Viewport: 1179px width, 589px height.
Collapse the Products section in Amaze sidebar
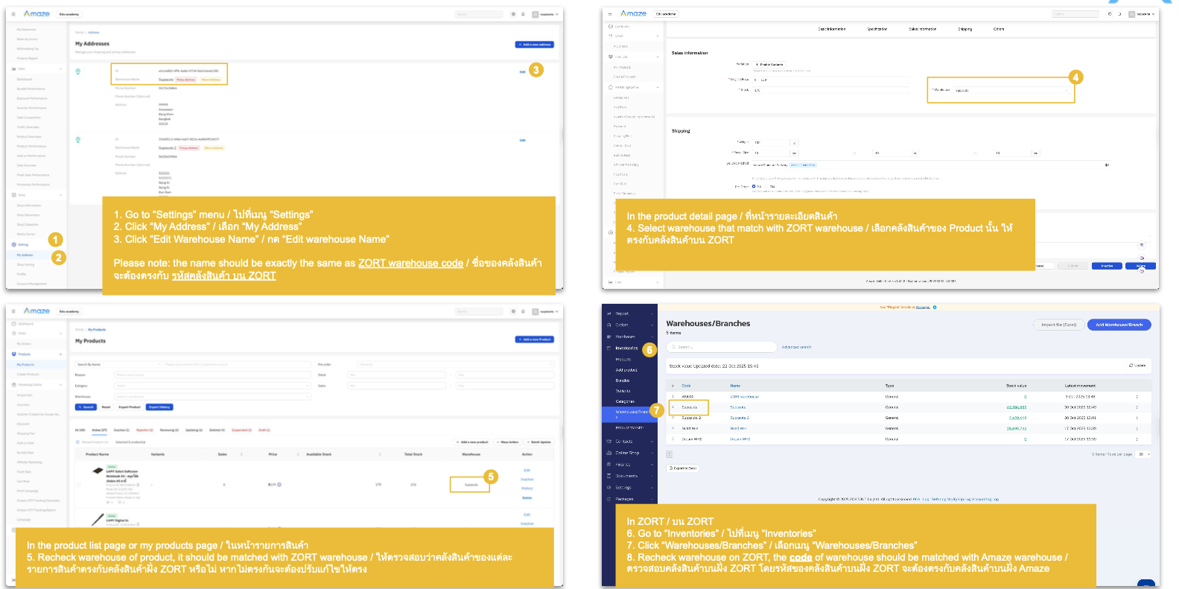60,354
